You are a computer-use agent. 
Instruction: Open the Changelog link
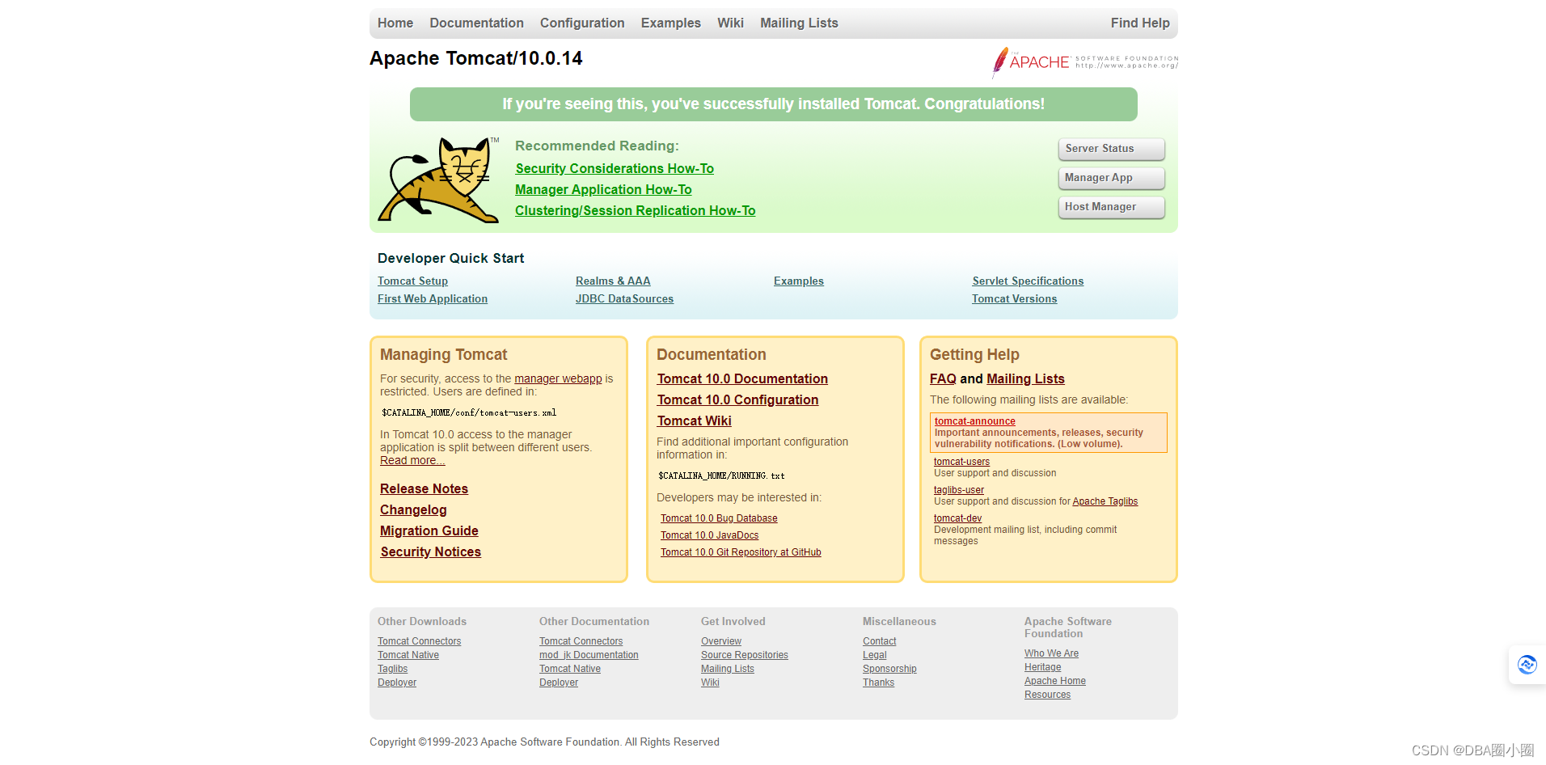413,509
